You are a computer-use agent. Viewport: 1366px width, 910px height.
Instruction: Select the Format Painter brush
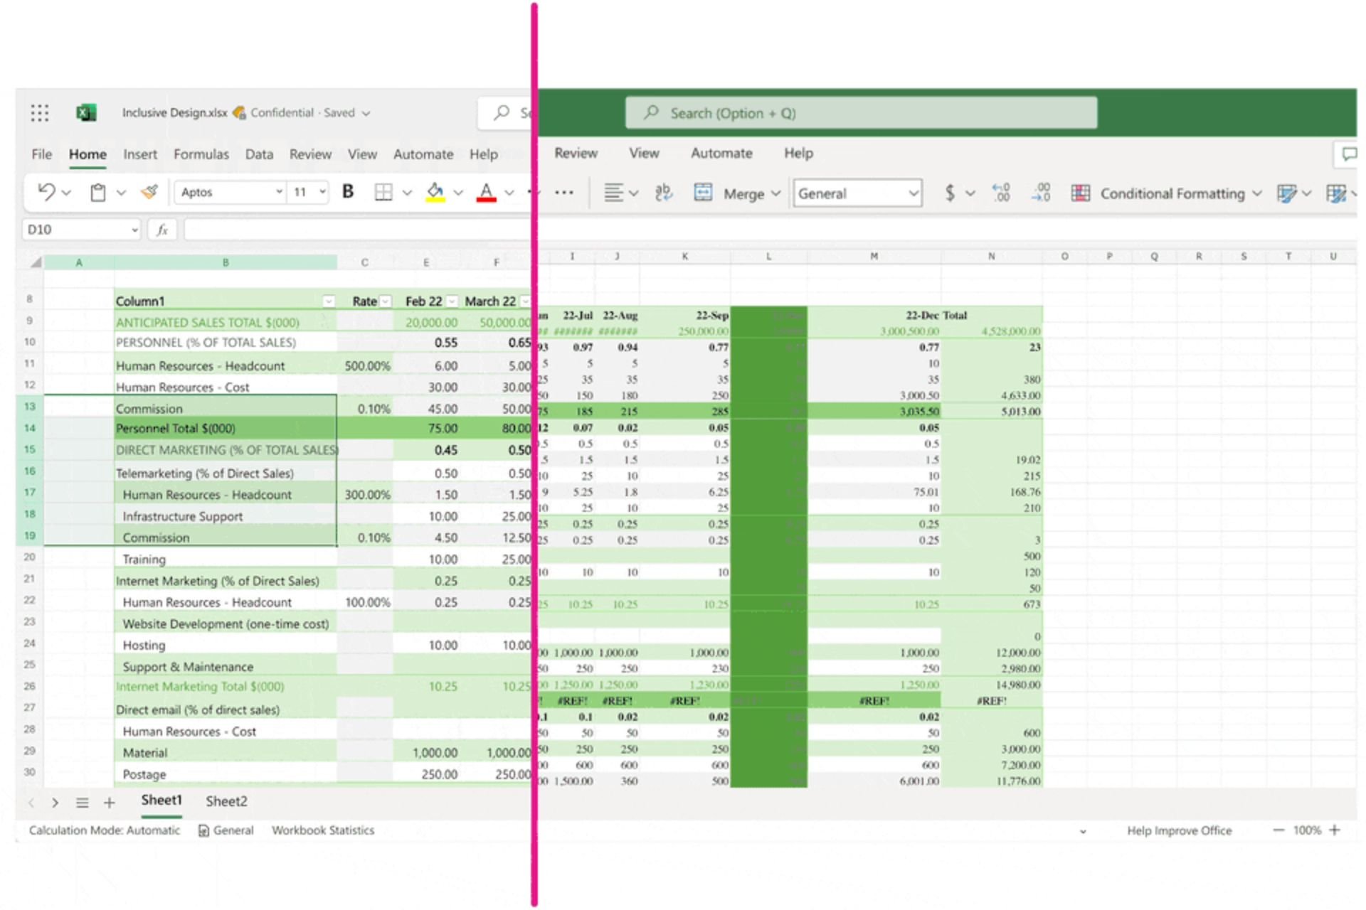tap(149, 192)
